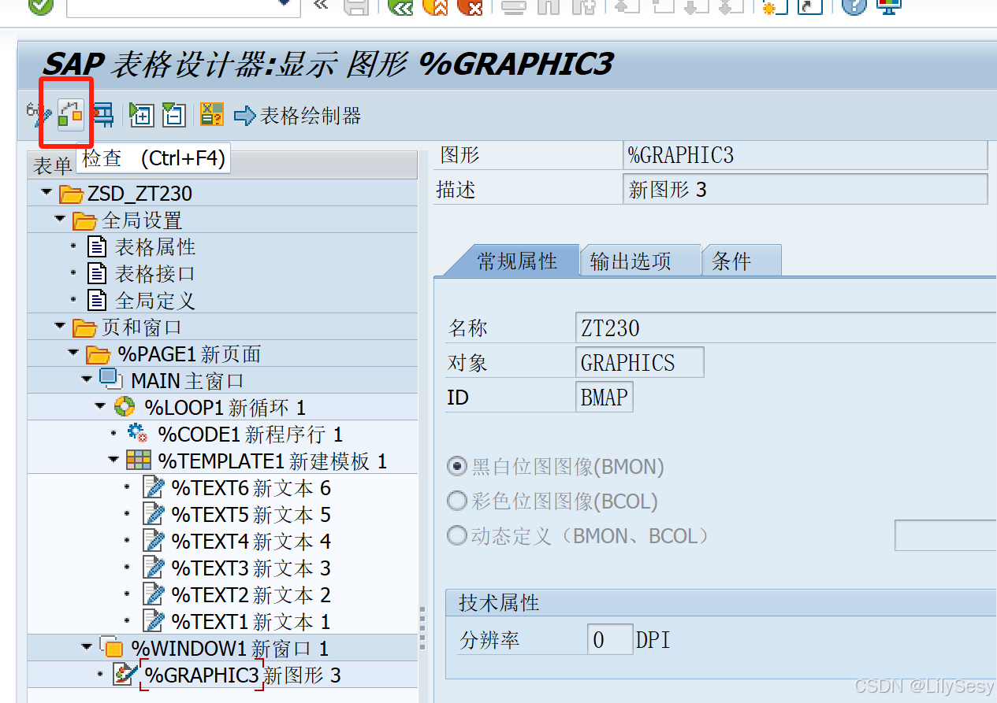Collapse the MAIN 主窗口 node
The height and width of the screenshot is (703, 997).
(87, 379)
